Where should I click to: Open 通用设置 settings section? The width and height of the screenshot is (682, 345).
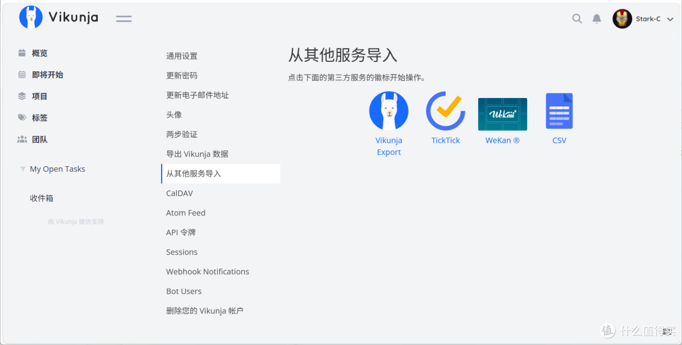tap(220, 56)
